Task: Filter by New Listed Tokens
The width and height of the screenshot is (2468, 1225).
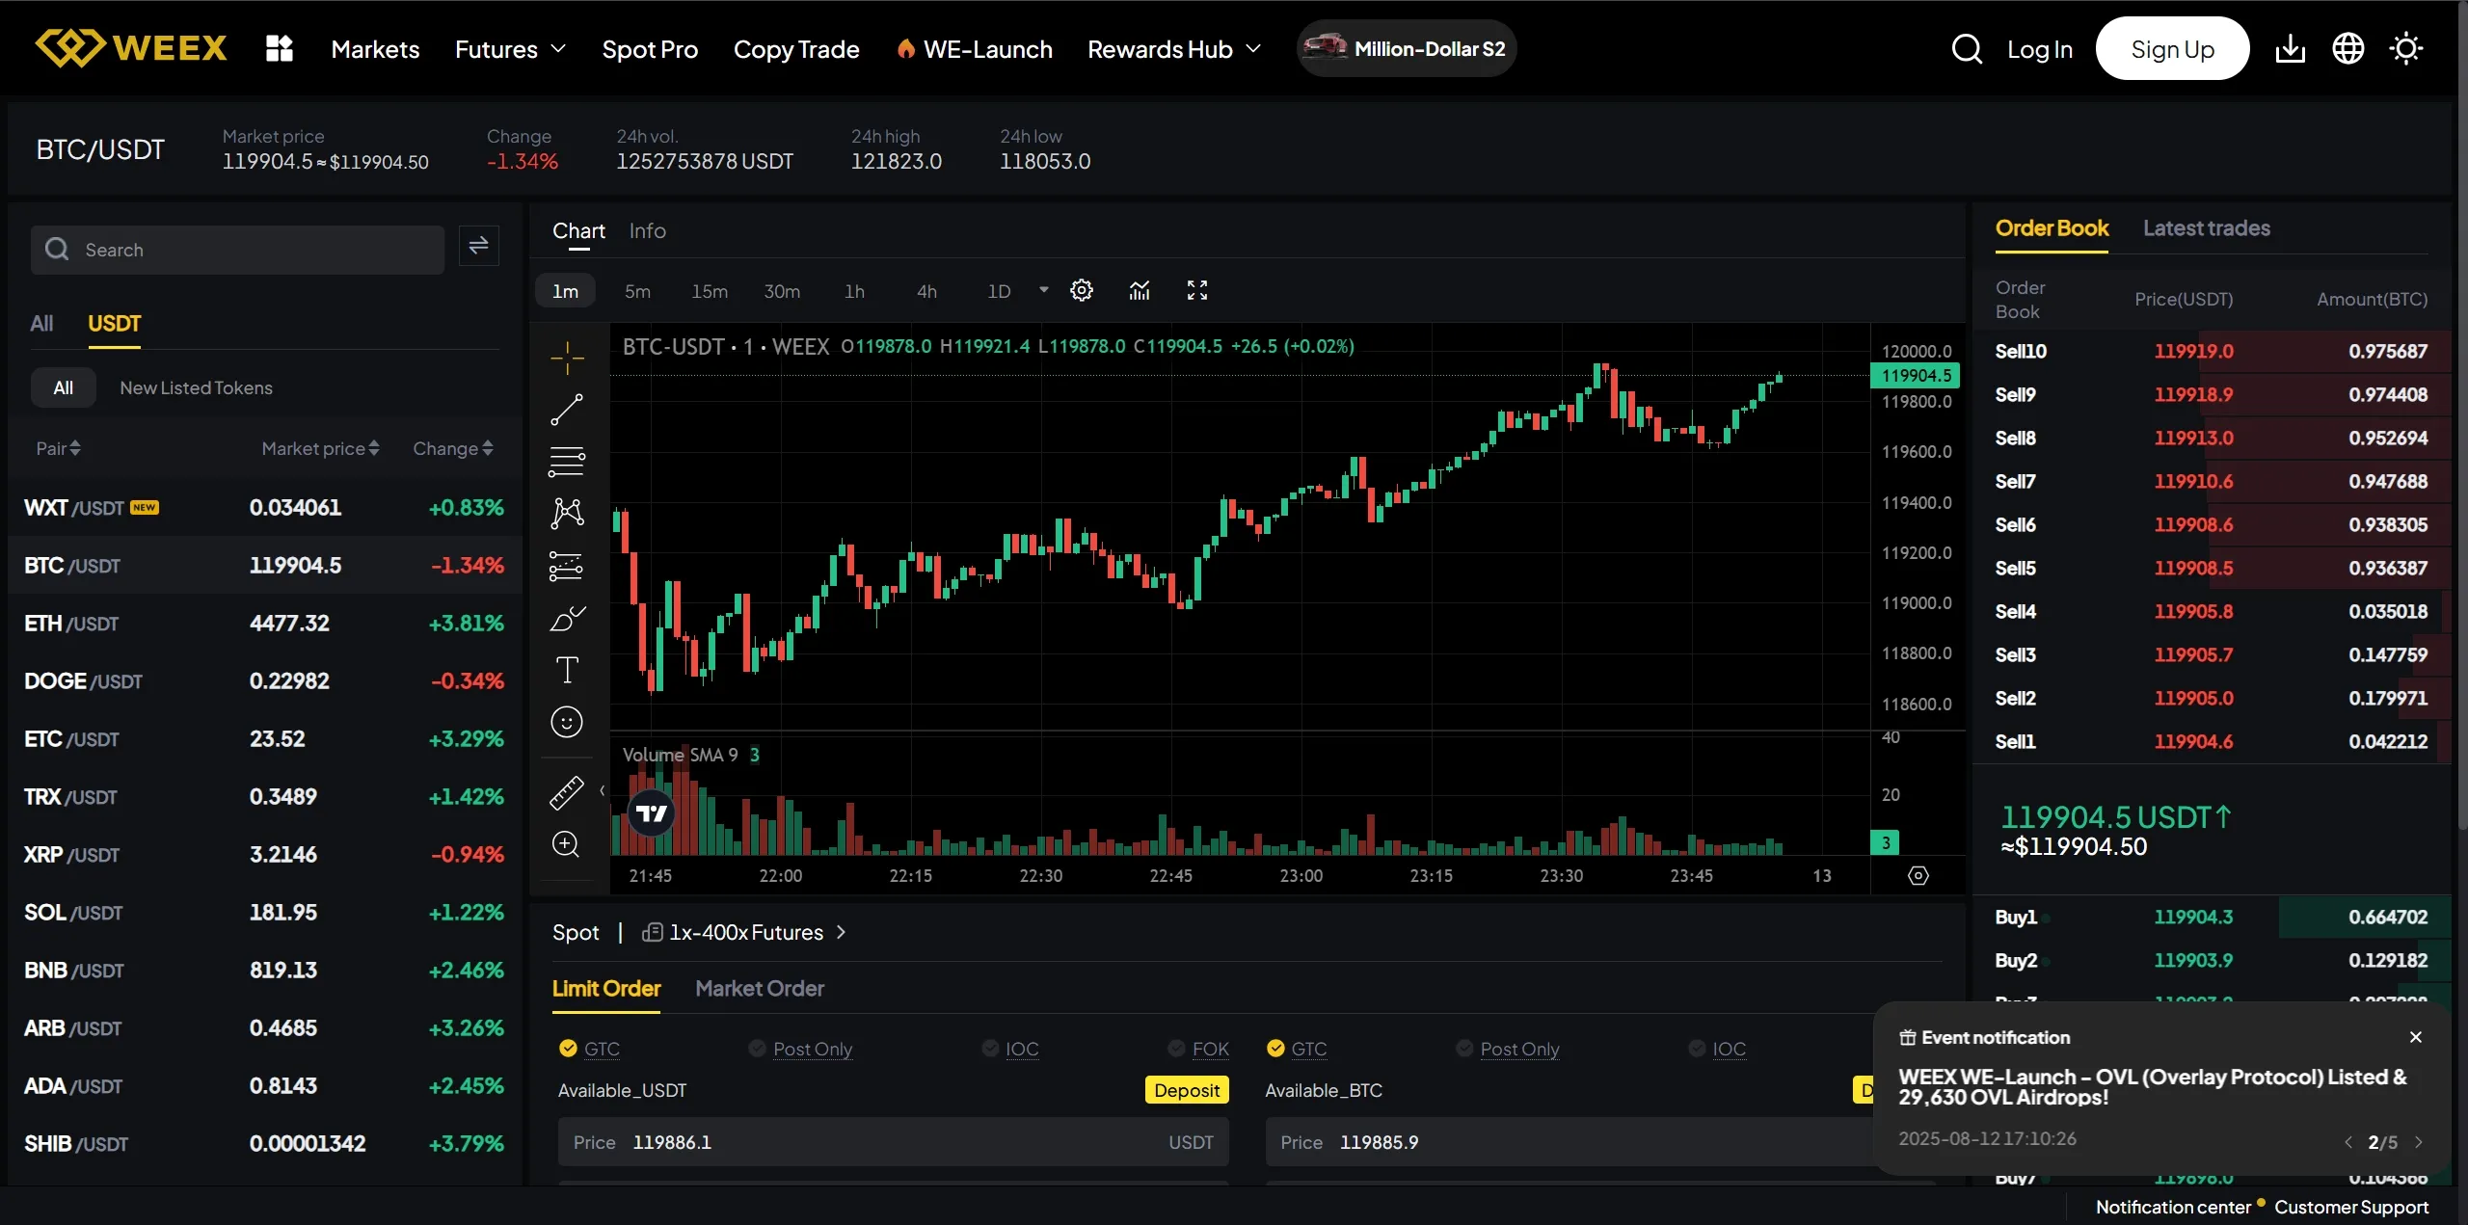Action: click(196, 387)
